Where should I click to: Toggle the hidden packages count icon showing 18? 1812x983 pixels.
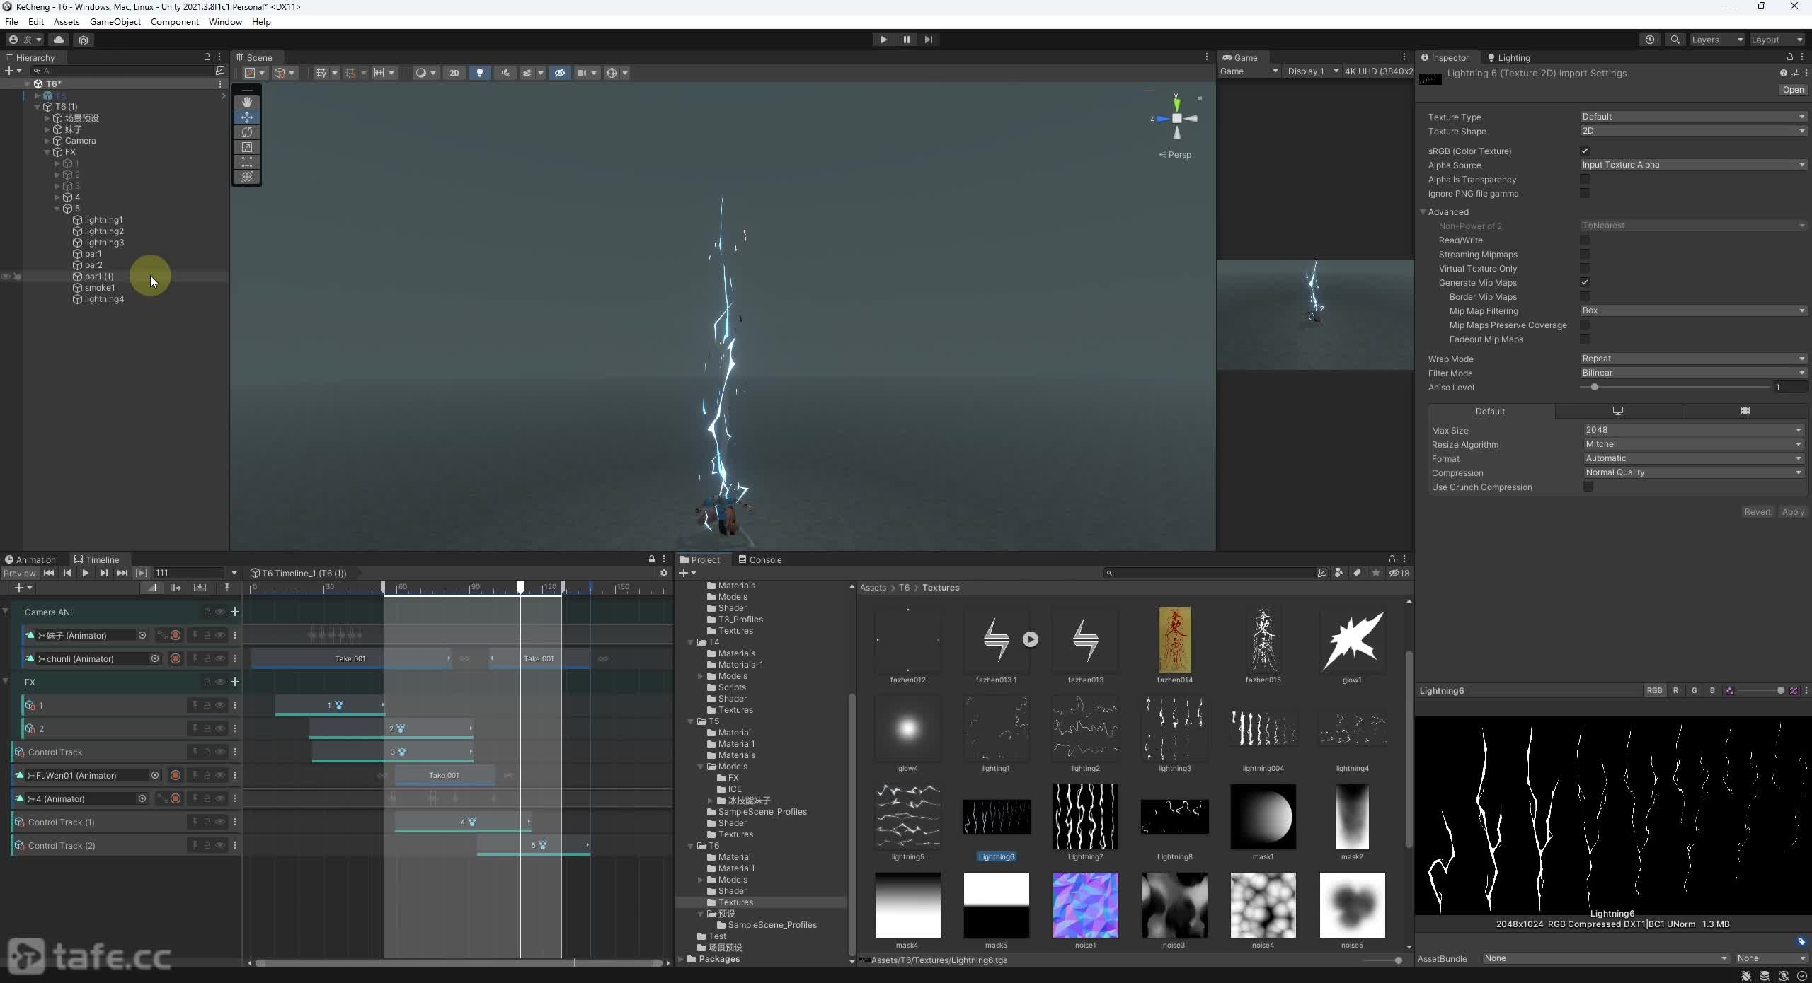point(1399,573)
